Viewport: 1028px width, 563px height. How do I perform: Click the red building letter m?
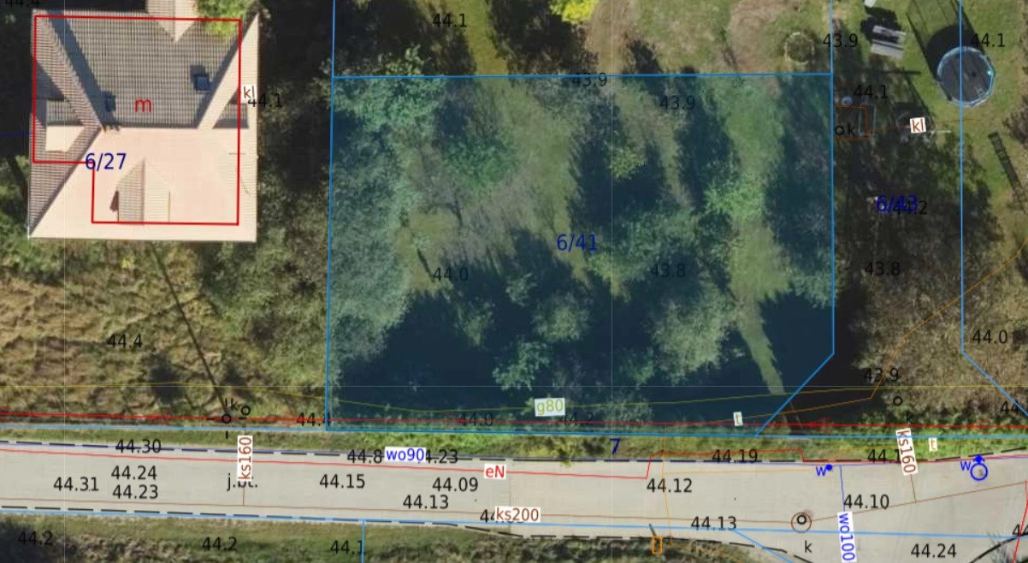[143, 105]
